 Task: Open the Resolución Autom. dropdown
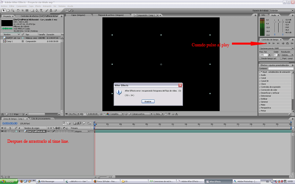pos(287,55)
